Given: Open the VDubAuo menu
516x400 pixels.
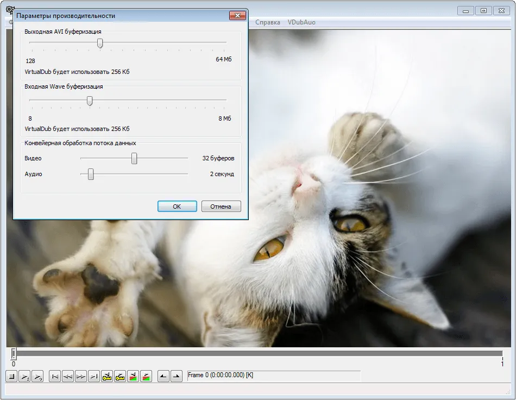Looking at the screenshot, I should point(301,22).
